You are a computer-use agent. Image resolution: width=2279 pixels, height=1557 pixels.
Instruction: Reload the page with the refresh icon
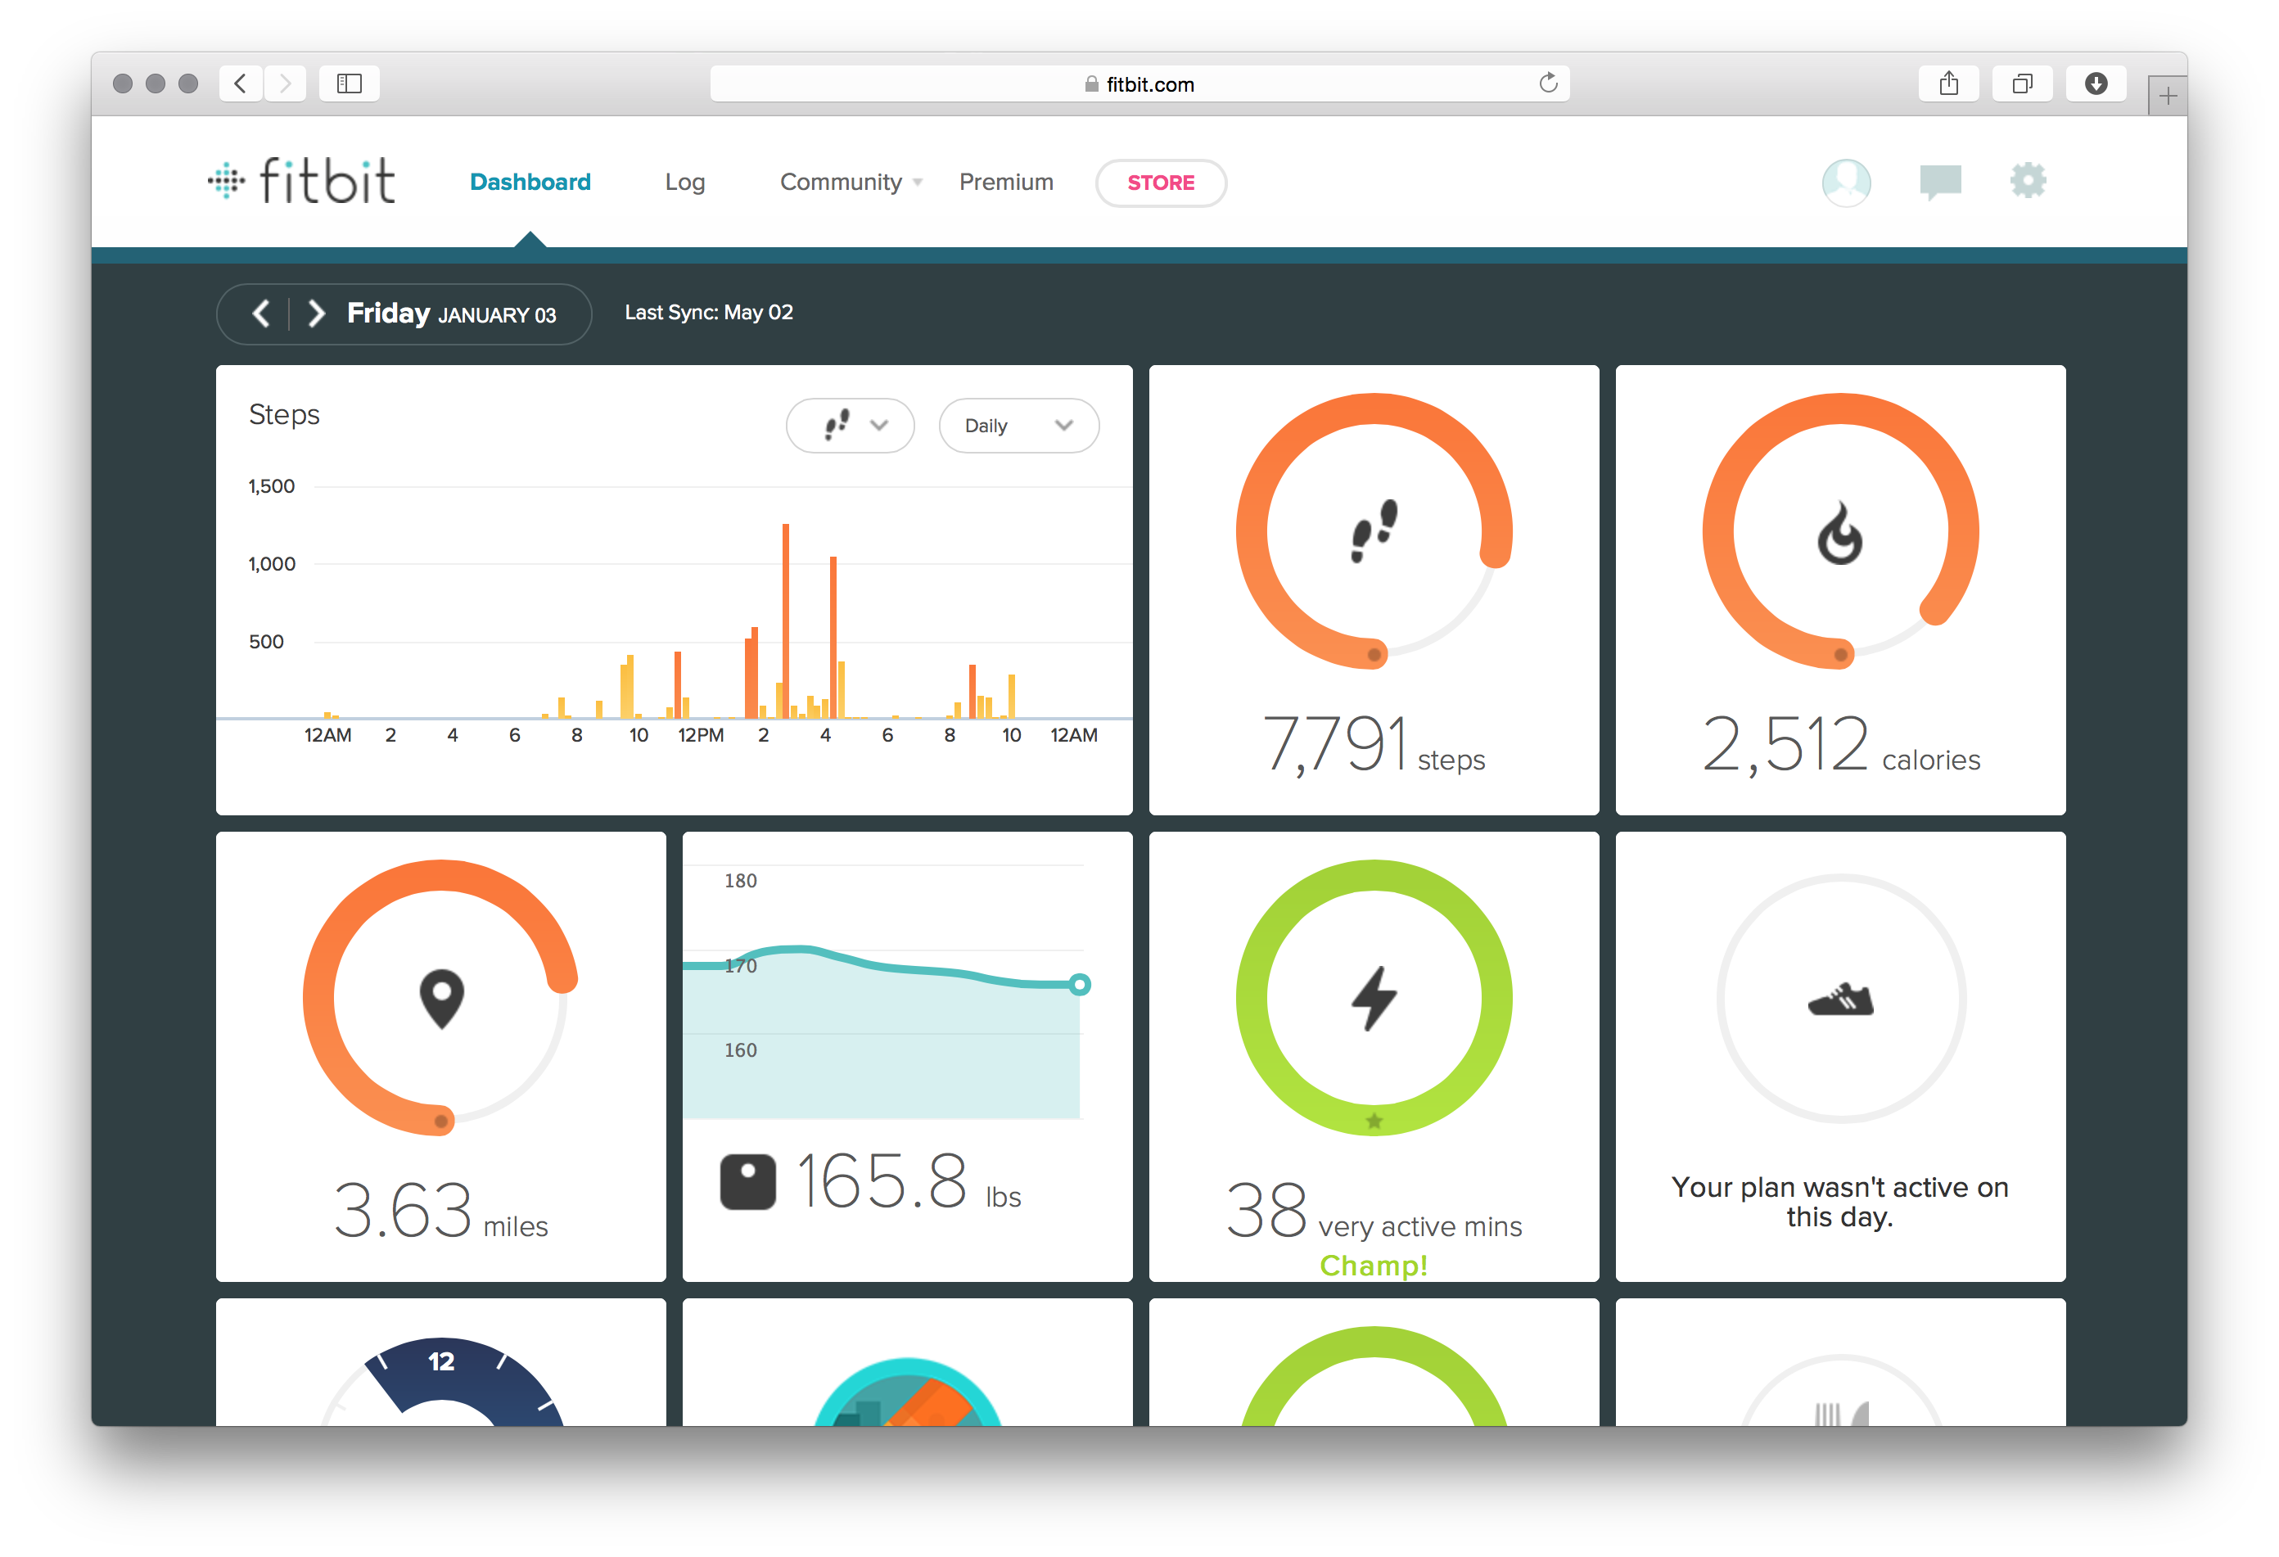pyautogui.click(x=1549, y=83)
